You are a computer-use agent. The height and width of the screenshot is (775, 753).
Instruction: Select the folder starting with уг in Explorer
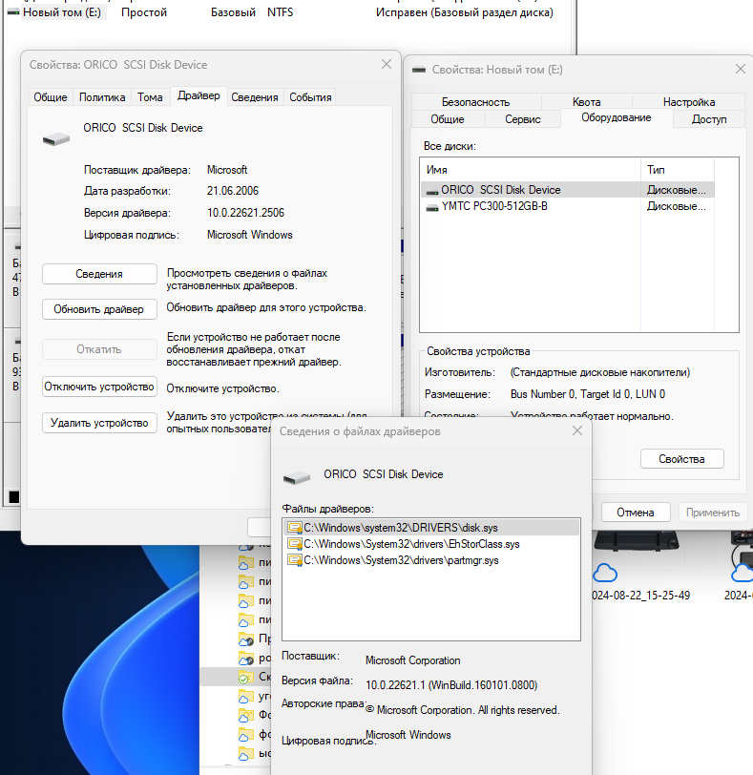[x=255, y=696]
